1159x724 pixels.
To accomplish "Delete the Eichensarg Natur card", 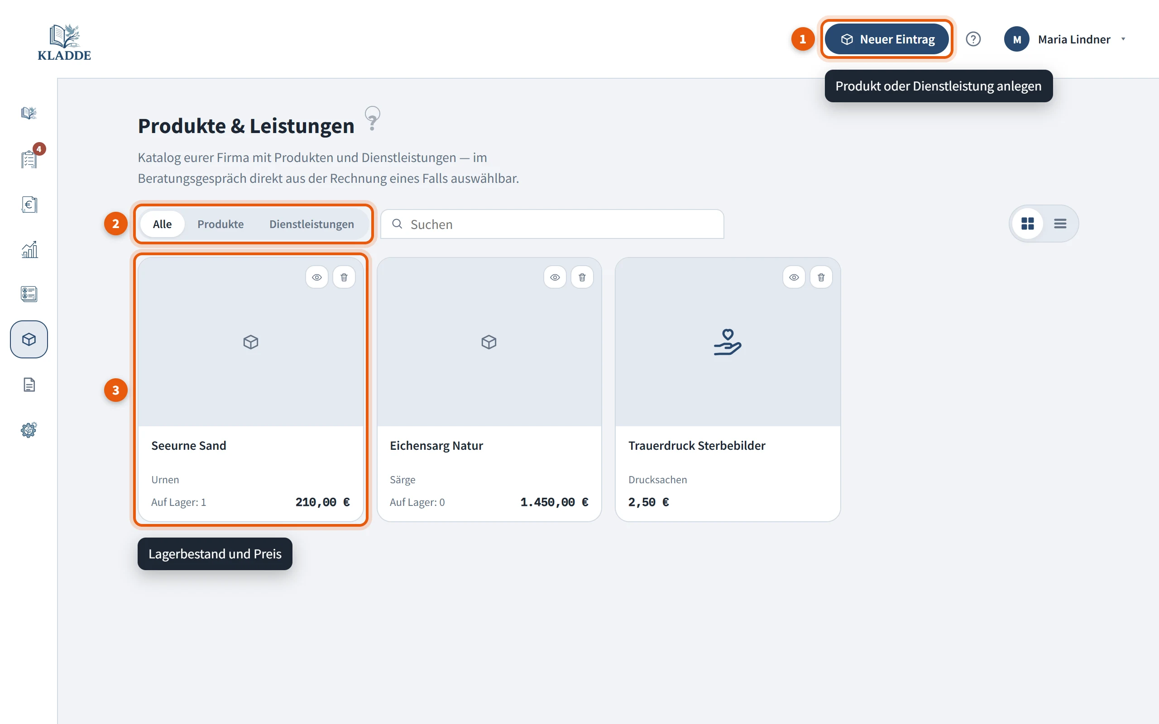I will pyautogui.click(x=582, y=277).
